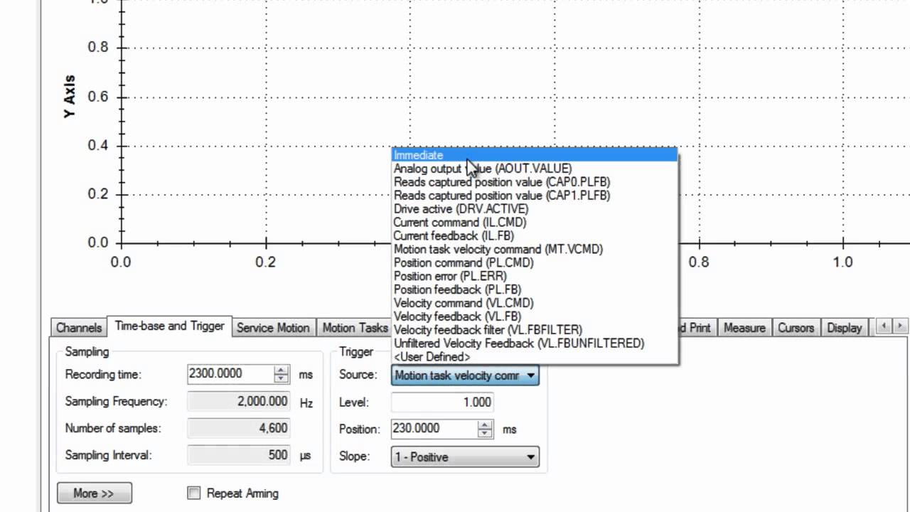Switch to the Measure tab

(x=744, y=328)
